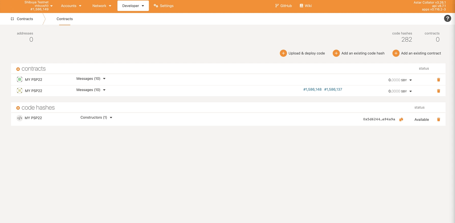Screen dimensions: 455x223
Task: Click MY PSP22 code hash name
Action: tap(33, 118)
